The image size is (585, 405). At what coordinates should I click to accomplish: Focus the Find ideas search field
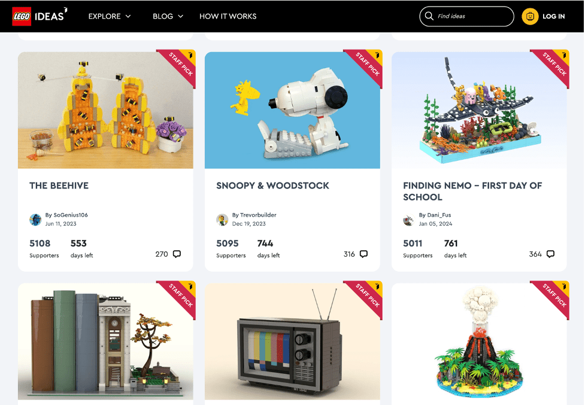466,16
